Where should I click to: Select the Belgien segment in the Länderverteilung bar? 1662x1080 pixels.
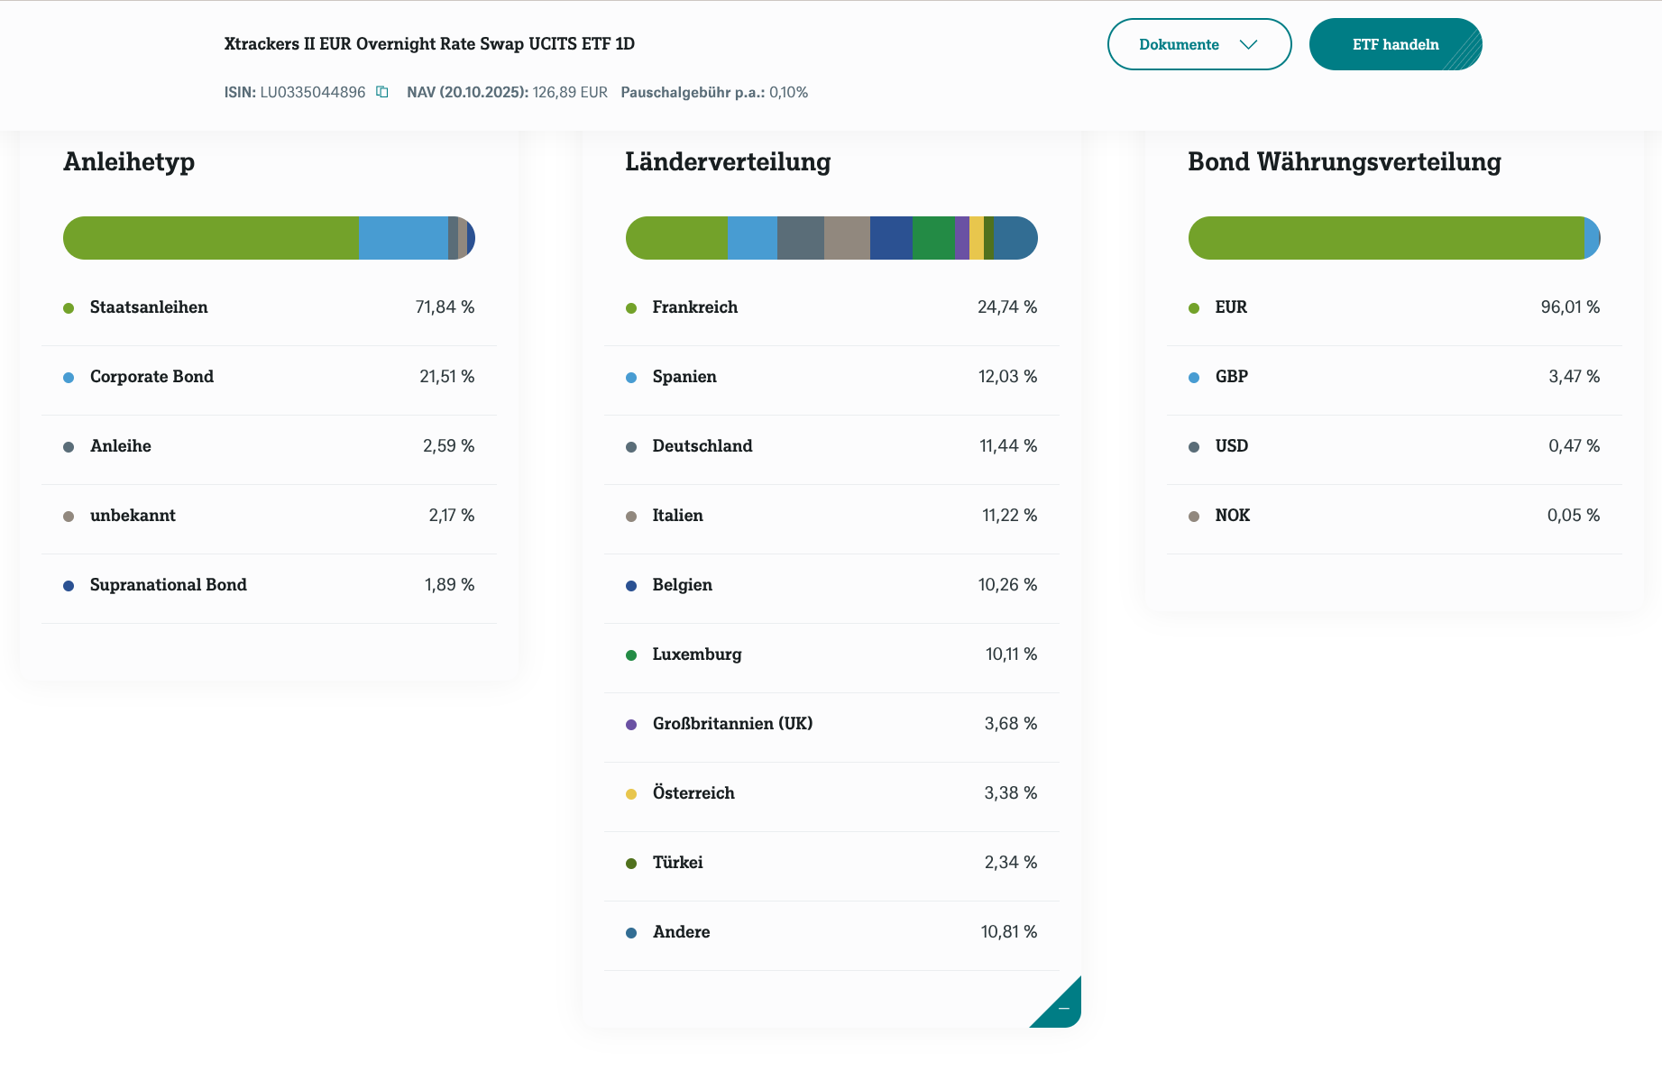click(x=891, y=238)
